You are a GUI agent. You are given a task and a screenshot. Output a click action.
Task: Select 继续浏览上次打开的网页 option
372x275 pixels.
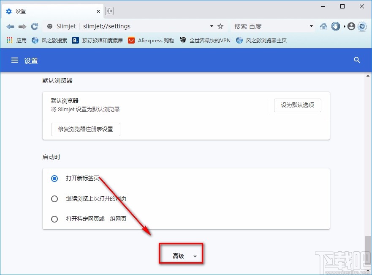54,199
